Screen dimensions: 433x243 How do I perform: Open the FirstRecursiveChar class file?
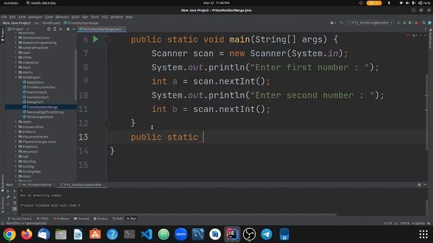[x=39, y=87]
